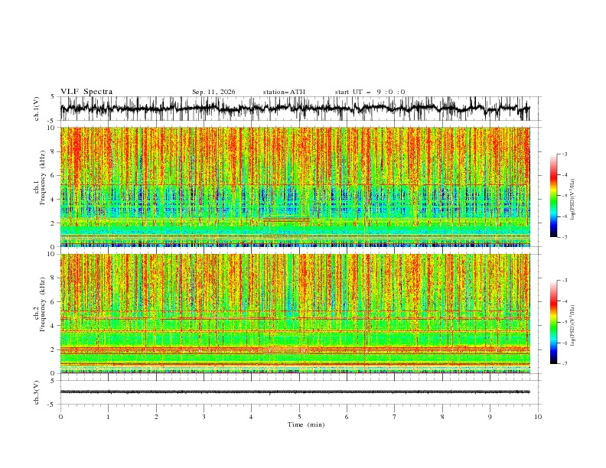Click the ch.1 voltage waveform trace
606x468 pixels.
[295, 109]
